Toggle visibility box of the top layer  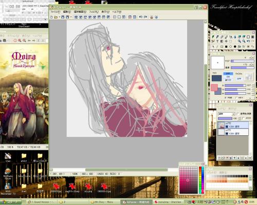[x=227, y=127]
